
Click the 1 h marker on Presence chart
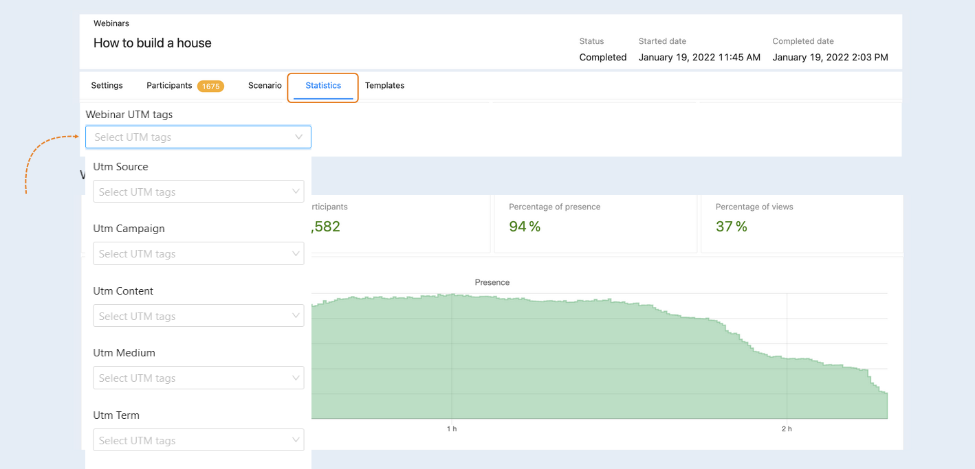[452, 429]
